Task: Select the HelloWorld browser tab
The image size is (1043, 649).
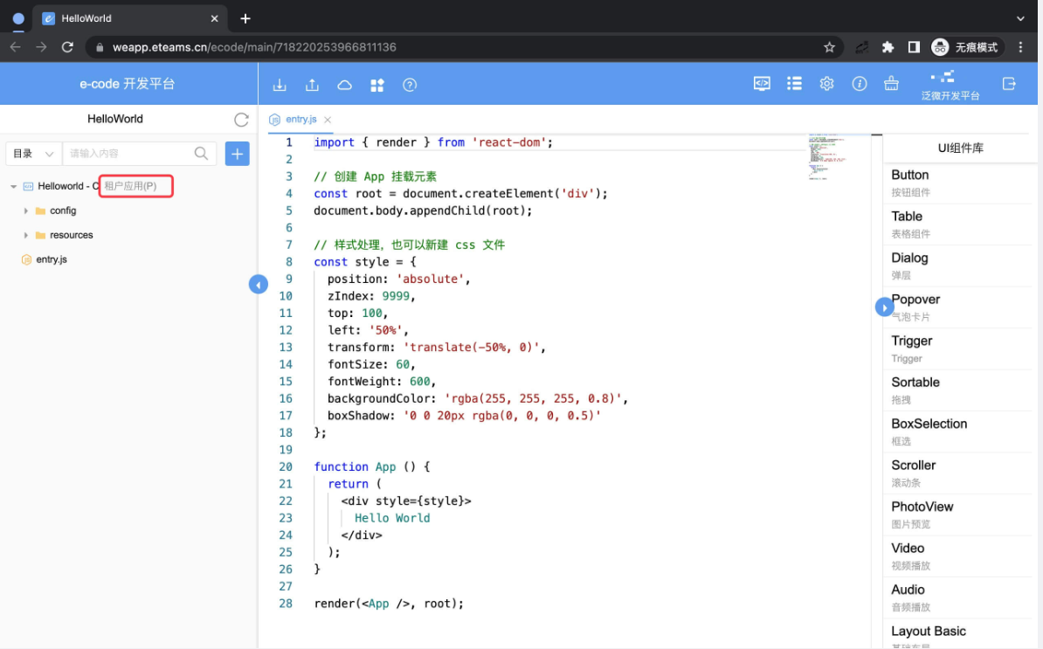Action: [130, 18]
